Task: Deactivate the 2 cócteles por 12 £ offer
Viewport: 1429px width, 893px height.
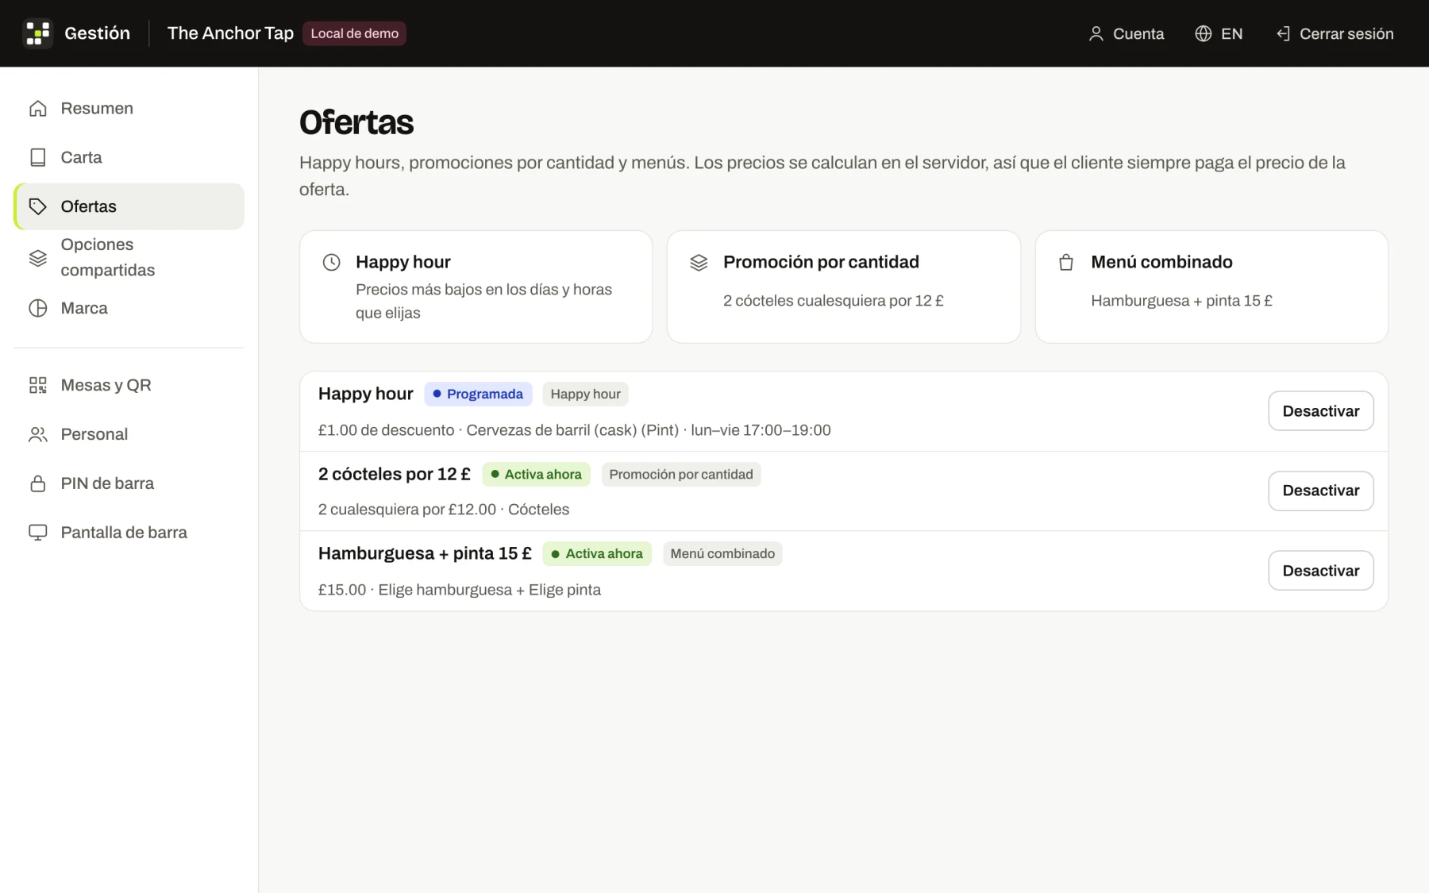Action: click(1320, 491)
